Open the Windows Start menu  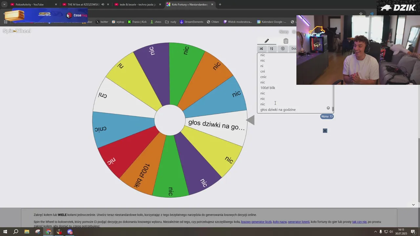pyautogui.click(x=5, y=232)
